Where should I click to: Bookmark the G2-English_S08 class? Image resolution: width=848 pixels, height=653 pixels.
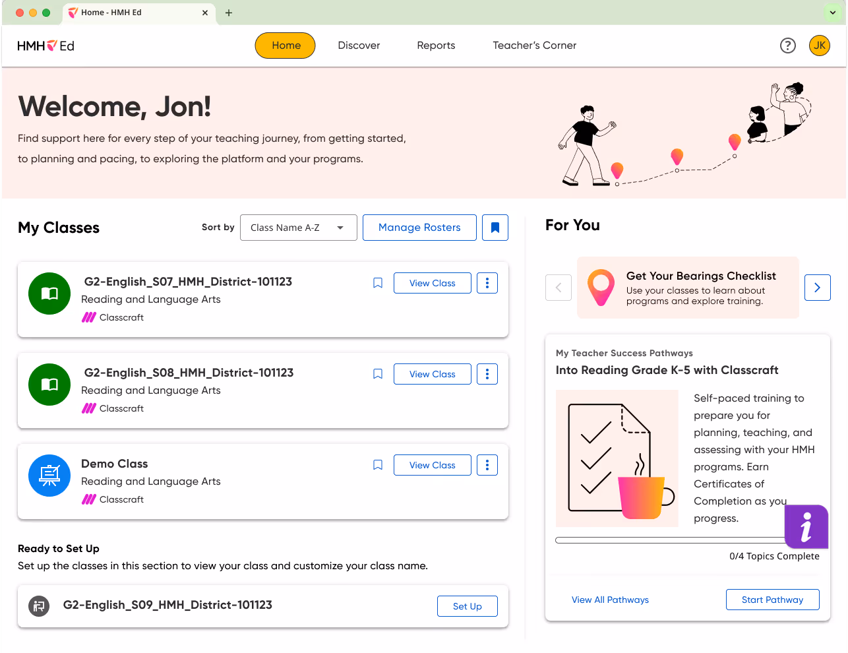tap(378, 374)
